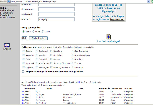The width and height of the screenshot is (153, 105).
Task: Check the Vest-Agder county checkbox
Action: pos(37,67)
